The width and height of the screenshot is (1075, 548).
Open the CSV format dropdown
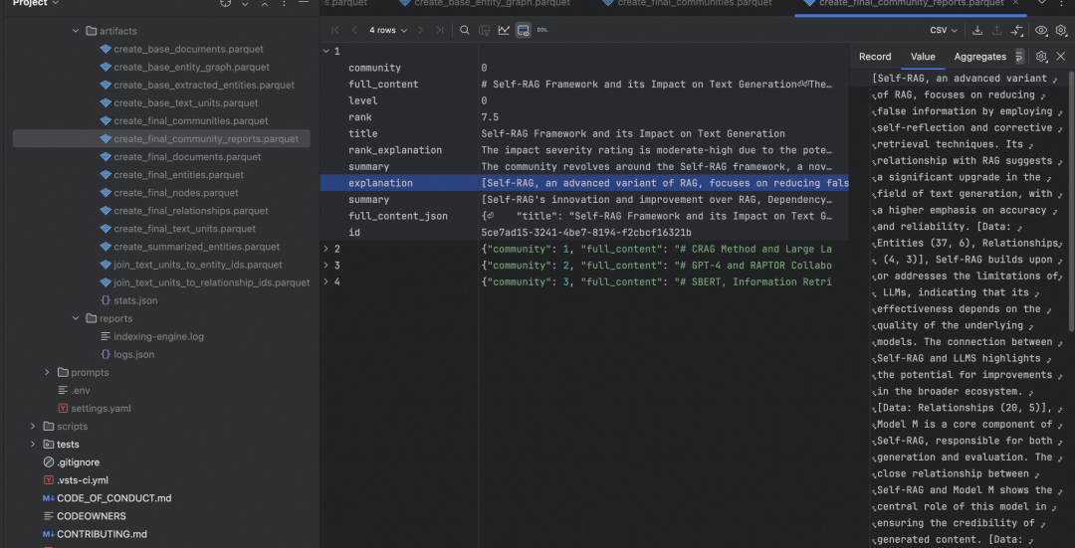(943, 31)
